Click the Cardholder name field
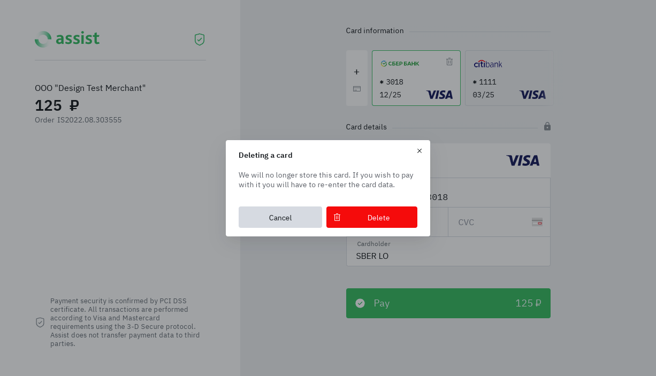The width and height of the screenshot is (656, 376). coord(448,256)
